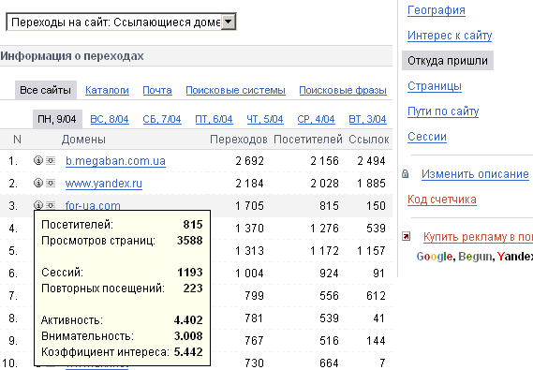Click Ссылок column header
Viewport: 533px width, 370px height.
coord(369,140)
